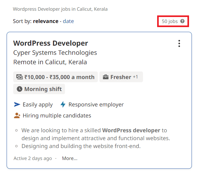Click the Remote in Calicut, Kerala location text

point(50,62)
